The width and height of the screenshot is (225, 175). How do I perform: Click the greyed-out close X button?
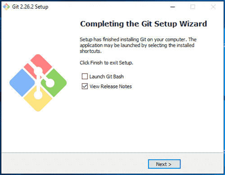(213, 7)
